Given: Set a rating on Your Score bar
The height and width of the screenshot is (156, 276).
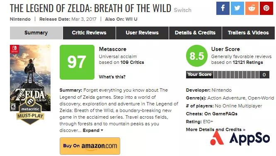Looking at the screenshot, I should (236, 75).
